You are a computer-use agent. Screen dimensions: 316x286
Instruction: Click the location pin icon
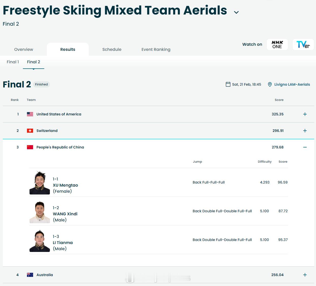tap(270, 84)
